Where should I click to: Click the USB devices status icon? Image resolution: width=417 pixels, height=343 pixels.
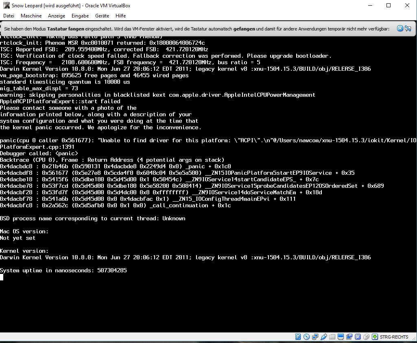tap(324, 337)
